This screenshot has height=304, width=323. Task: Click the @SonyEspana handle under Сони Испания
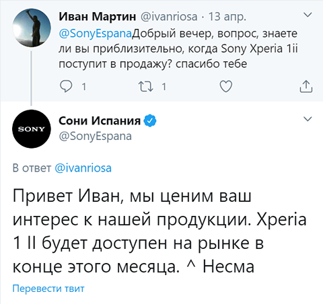[95, 137]
